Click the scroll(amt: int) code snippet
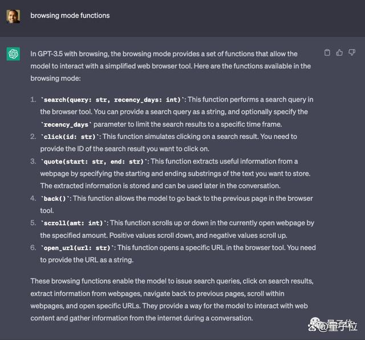Viewport: 365px width, 340px height. [74, 223]
